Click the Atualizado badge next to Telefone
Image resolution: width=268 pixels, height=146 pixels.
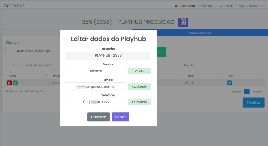coord(139,102)
